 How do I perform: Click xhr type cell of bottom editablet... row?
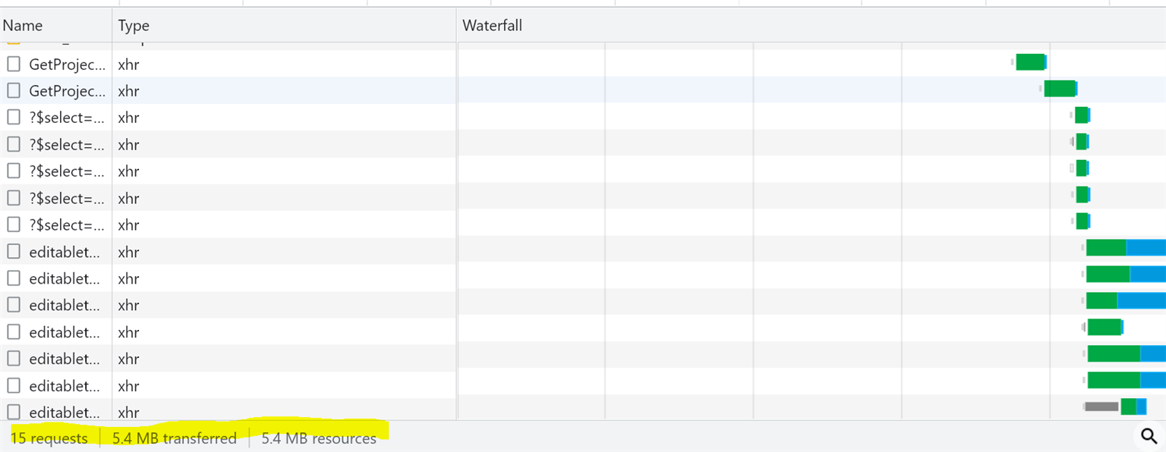pos(128,413)
